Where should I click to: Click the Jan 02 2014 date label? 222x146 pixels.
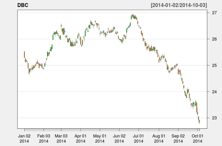24,139
